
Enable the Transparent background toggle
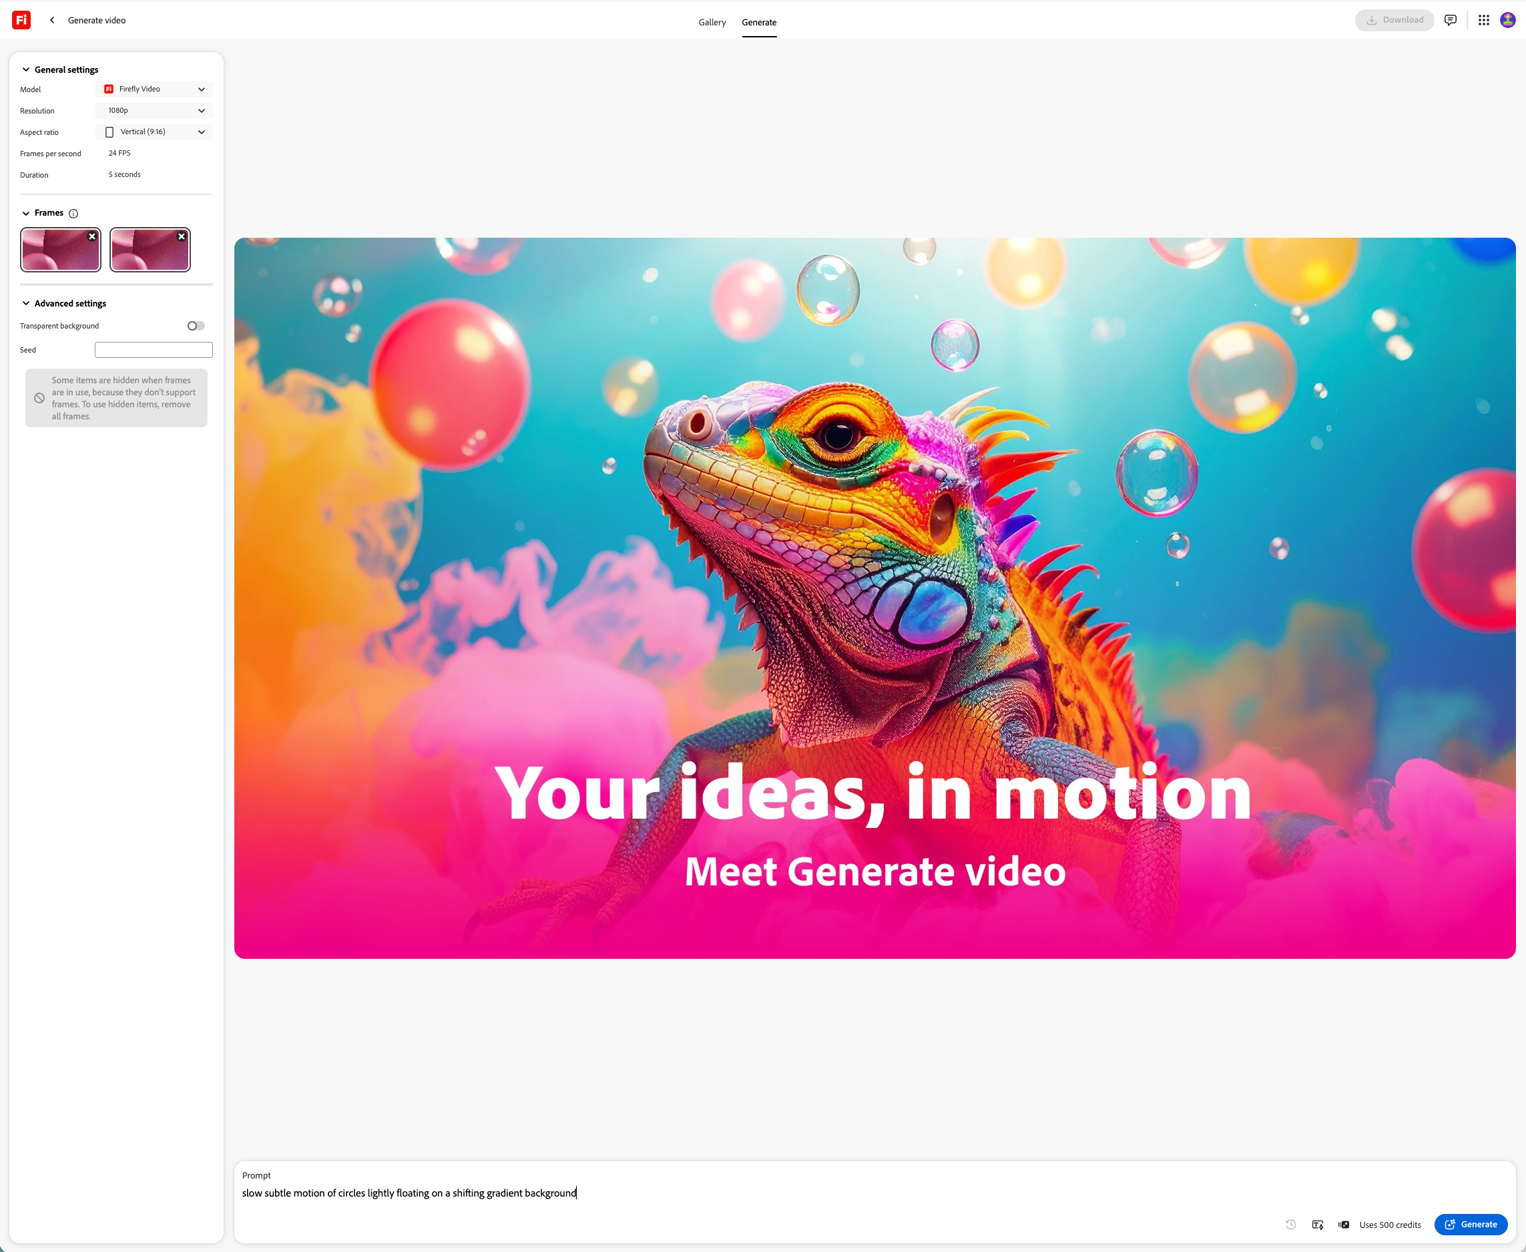pyautogui.click(x=195, y=325)
